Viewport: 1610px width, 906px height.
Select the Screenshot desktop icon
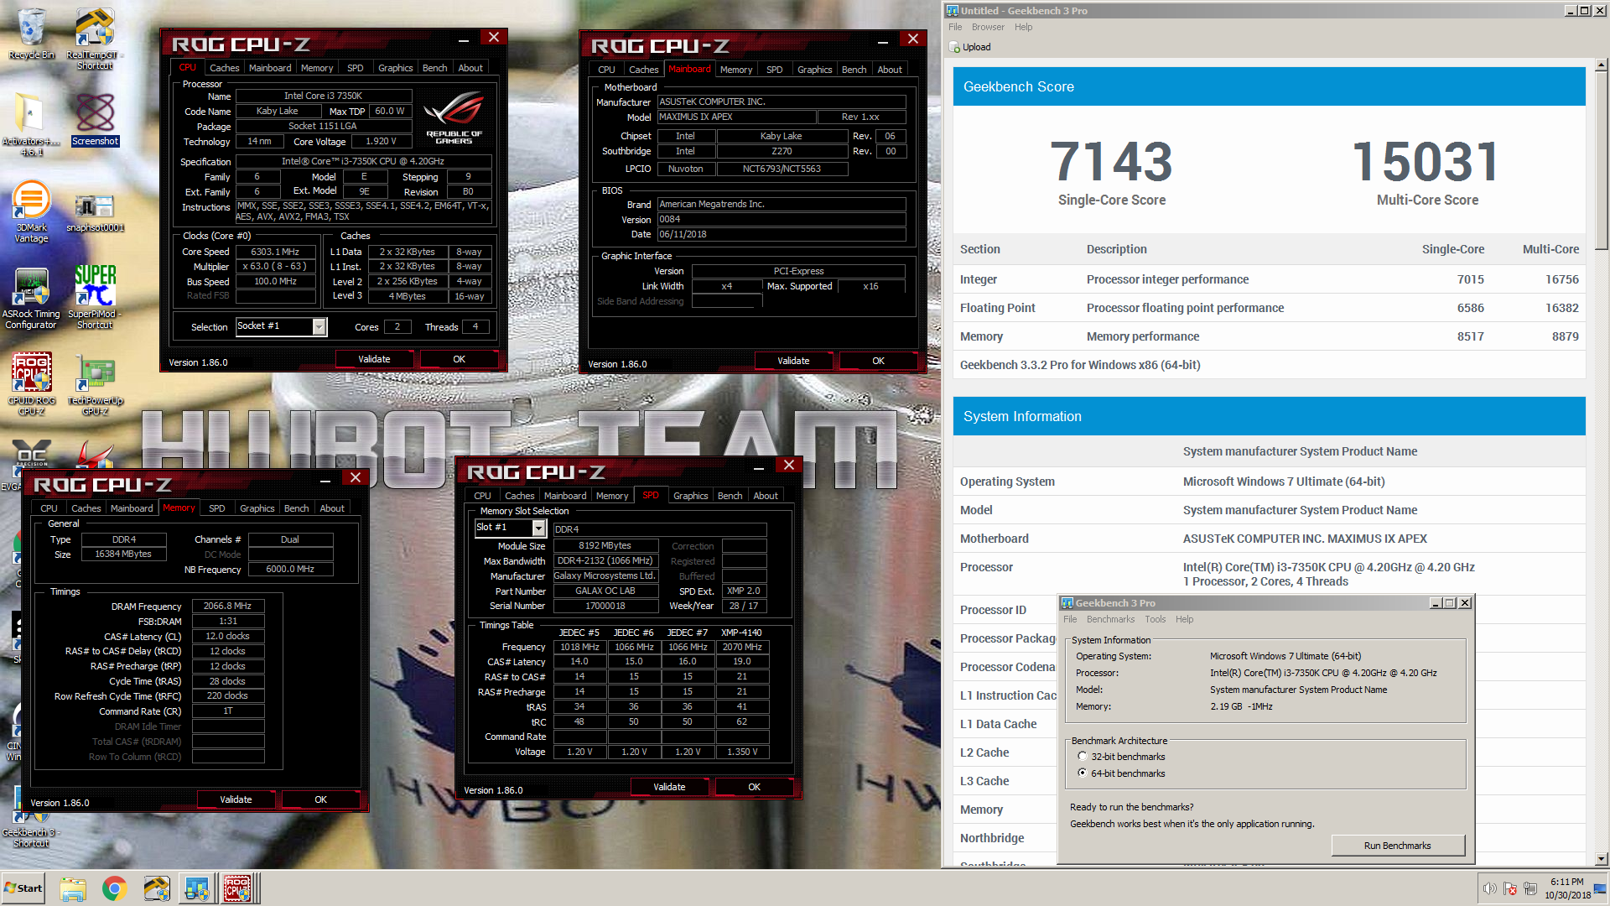(x=95, y=119)
